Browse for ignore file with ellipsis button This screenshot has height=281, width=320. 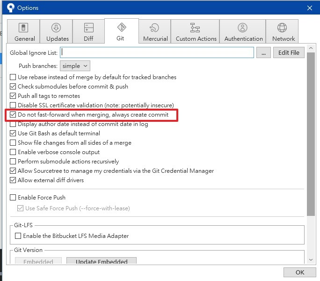[x=263, y=52]
